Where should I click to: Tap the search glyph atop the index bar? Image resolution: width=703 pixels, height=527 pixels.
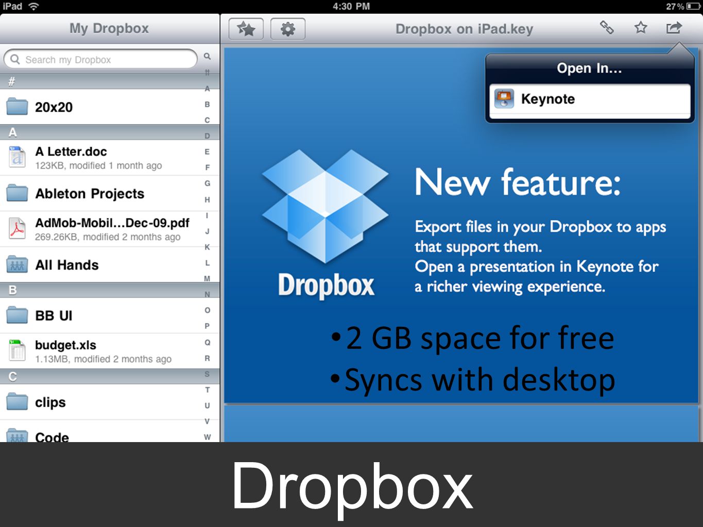coord(207,56)
